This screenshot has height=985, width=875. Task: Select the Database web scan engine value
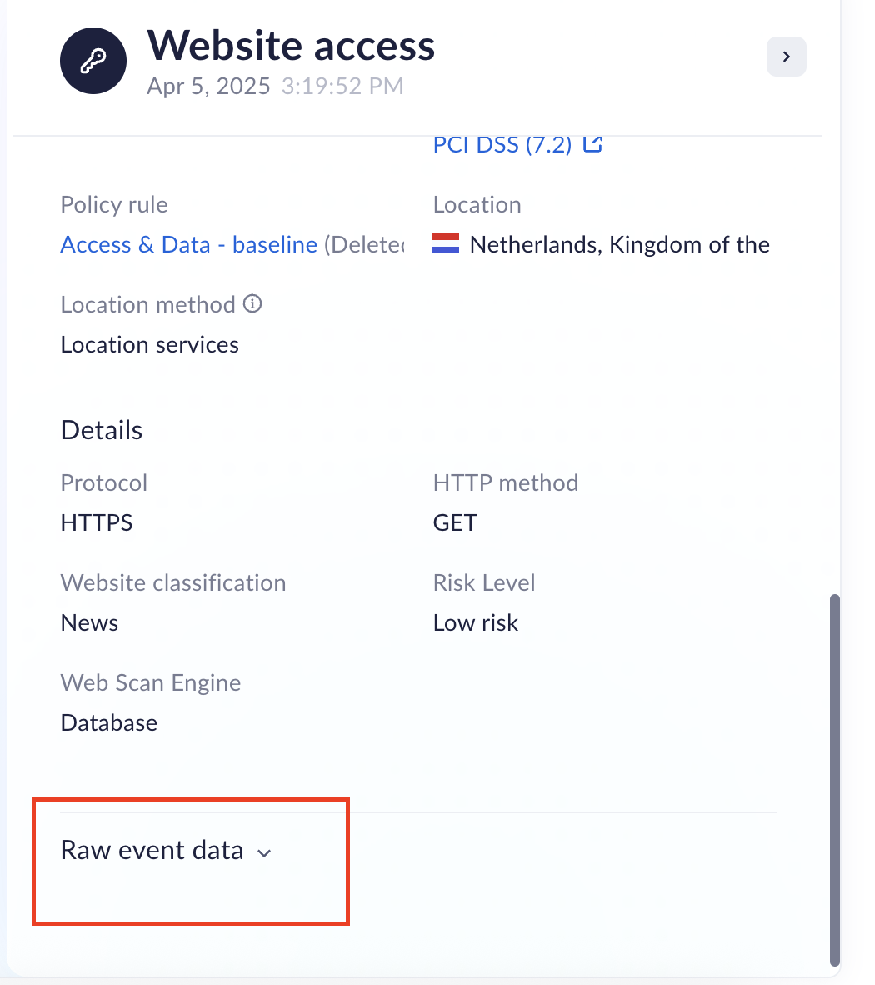coord(108,722)
